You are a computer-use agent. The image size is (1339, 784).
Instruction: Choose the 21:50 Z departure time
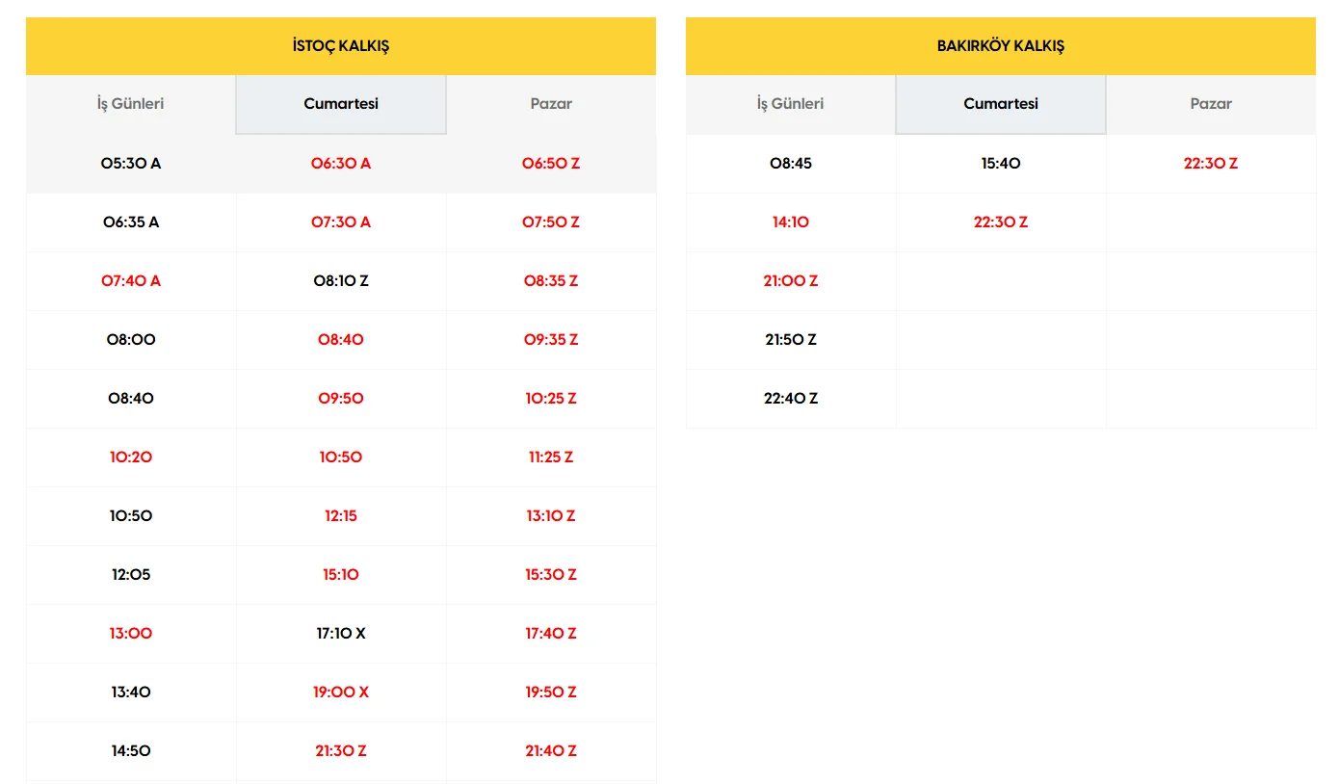[x=790, y=340]
